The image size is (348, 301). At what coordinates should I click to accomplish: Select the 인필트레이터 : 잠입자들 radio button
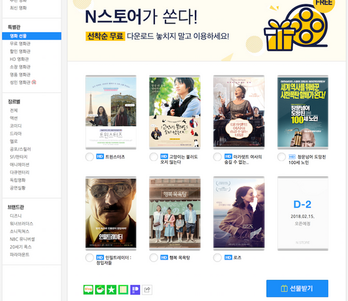click(x=90, y=258)
